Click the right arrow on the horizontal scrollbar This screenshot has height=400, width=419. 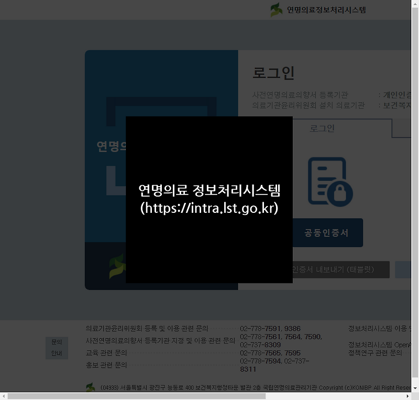tap(408, 397)
